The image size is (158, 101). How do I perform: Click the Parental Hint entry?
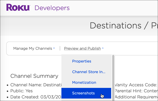click(x=136, y=91)
